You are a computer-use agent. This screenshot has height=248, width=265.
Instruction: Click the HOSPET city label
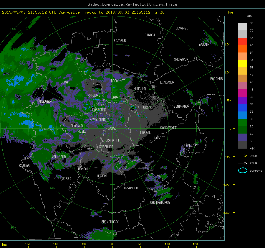pos(160,138)
